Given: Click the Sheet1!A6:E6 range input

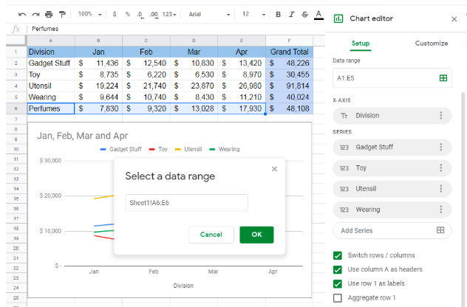Looking at the screenshot, I should point(187,203).
